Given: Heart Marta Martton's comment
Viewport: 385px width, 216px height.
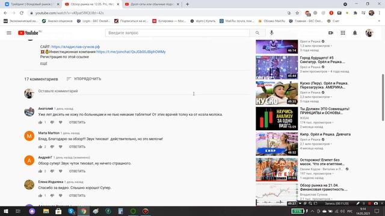Looking at the screenshot, I should [60, 146].
